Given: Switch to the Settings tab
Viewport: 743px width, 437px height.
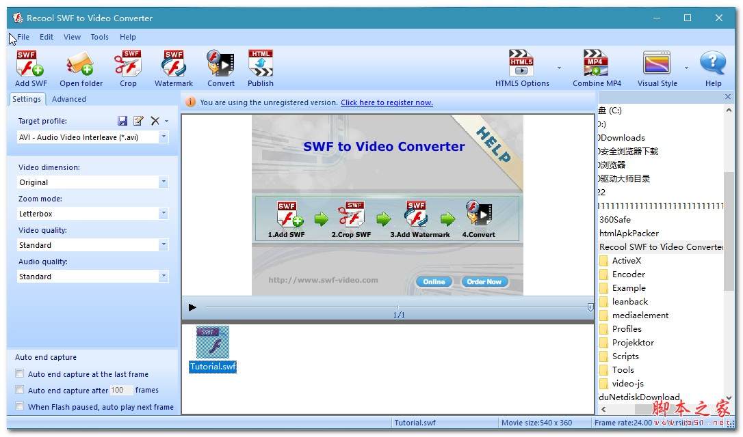Looking at the screenshot, I should tap(27, 99).
